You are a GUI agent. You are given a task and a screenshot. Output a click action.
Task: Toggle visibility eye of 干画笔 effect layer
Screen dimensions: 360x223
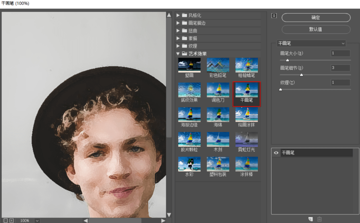tap(276, 153)
